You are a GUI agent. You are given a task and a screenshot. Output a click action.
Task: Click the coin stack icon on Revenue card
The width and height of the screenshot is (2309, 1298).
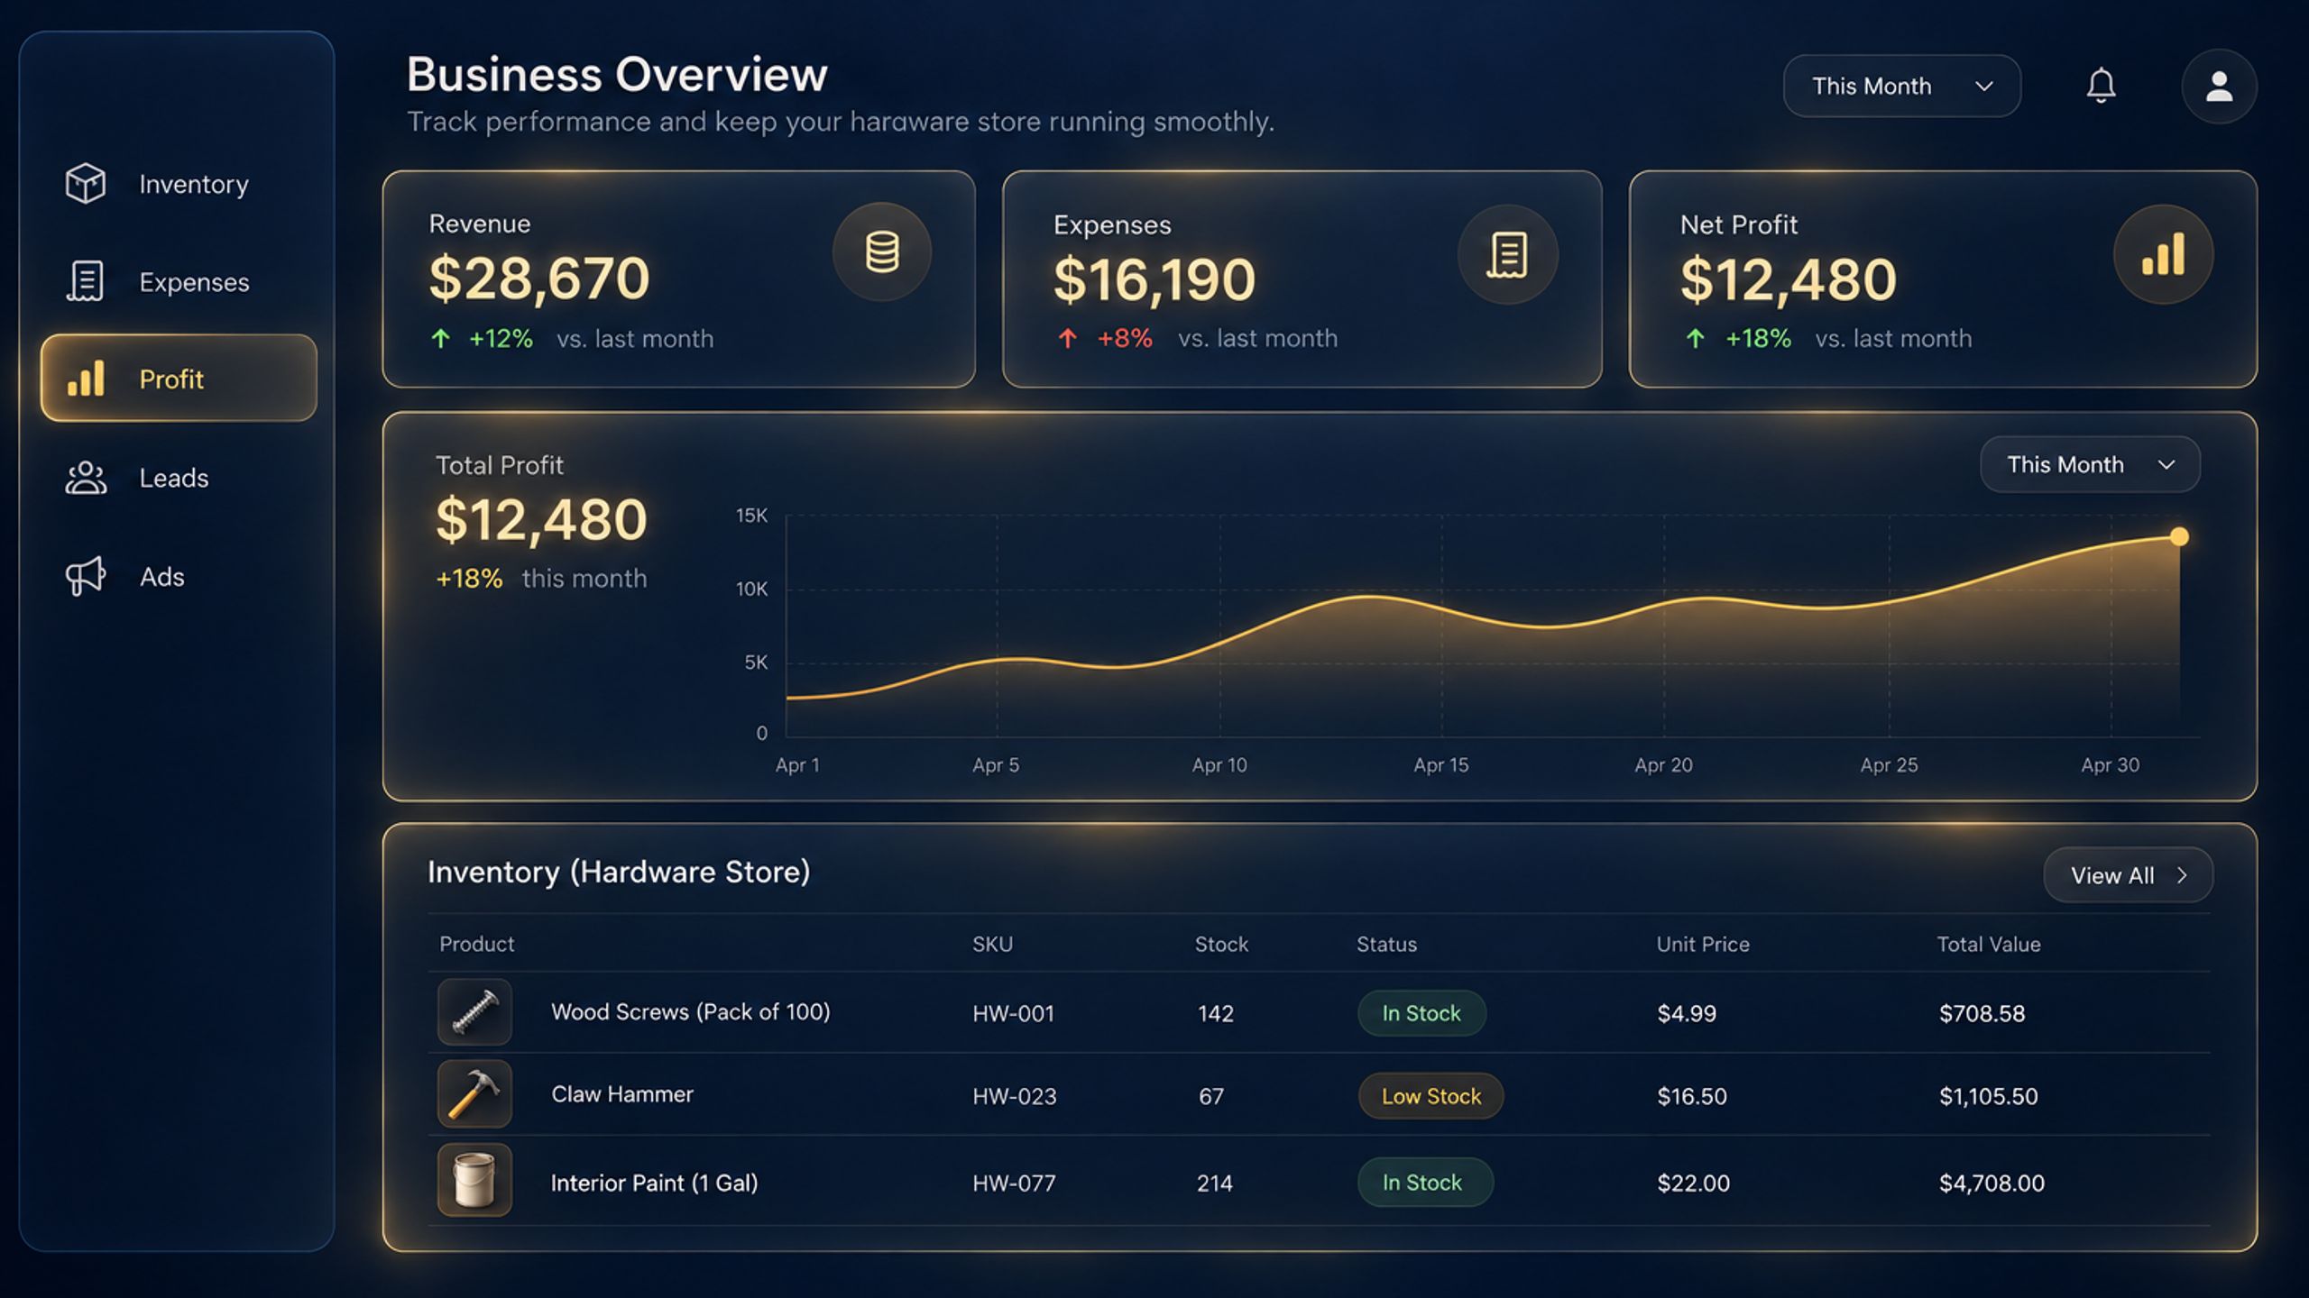click(882, 251)
